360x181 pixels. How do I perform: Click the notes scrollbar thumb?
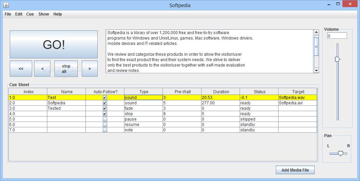[316, 47]
